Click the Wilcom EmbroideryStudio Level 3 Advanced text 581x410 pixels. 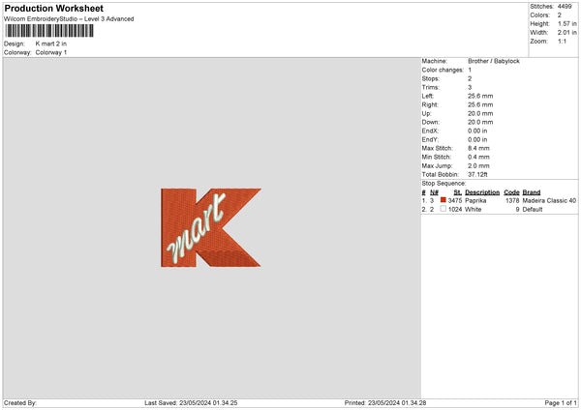(x=69, y=19)
